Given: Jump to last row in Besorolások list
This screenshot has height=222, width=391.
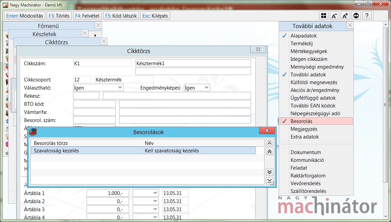Looking at the screenshot, I should click(x=270, y=180).
